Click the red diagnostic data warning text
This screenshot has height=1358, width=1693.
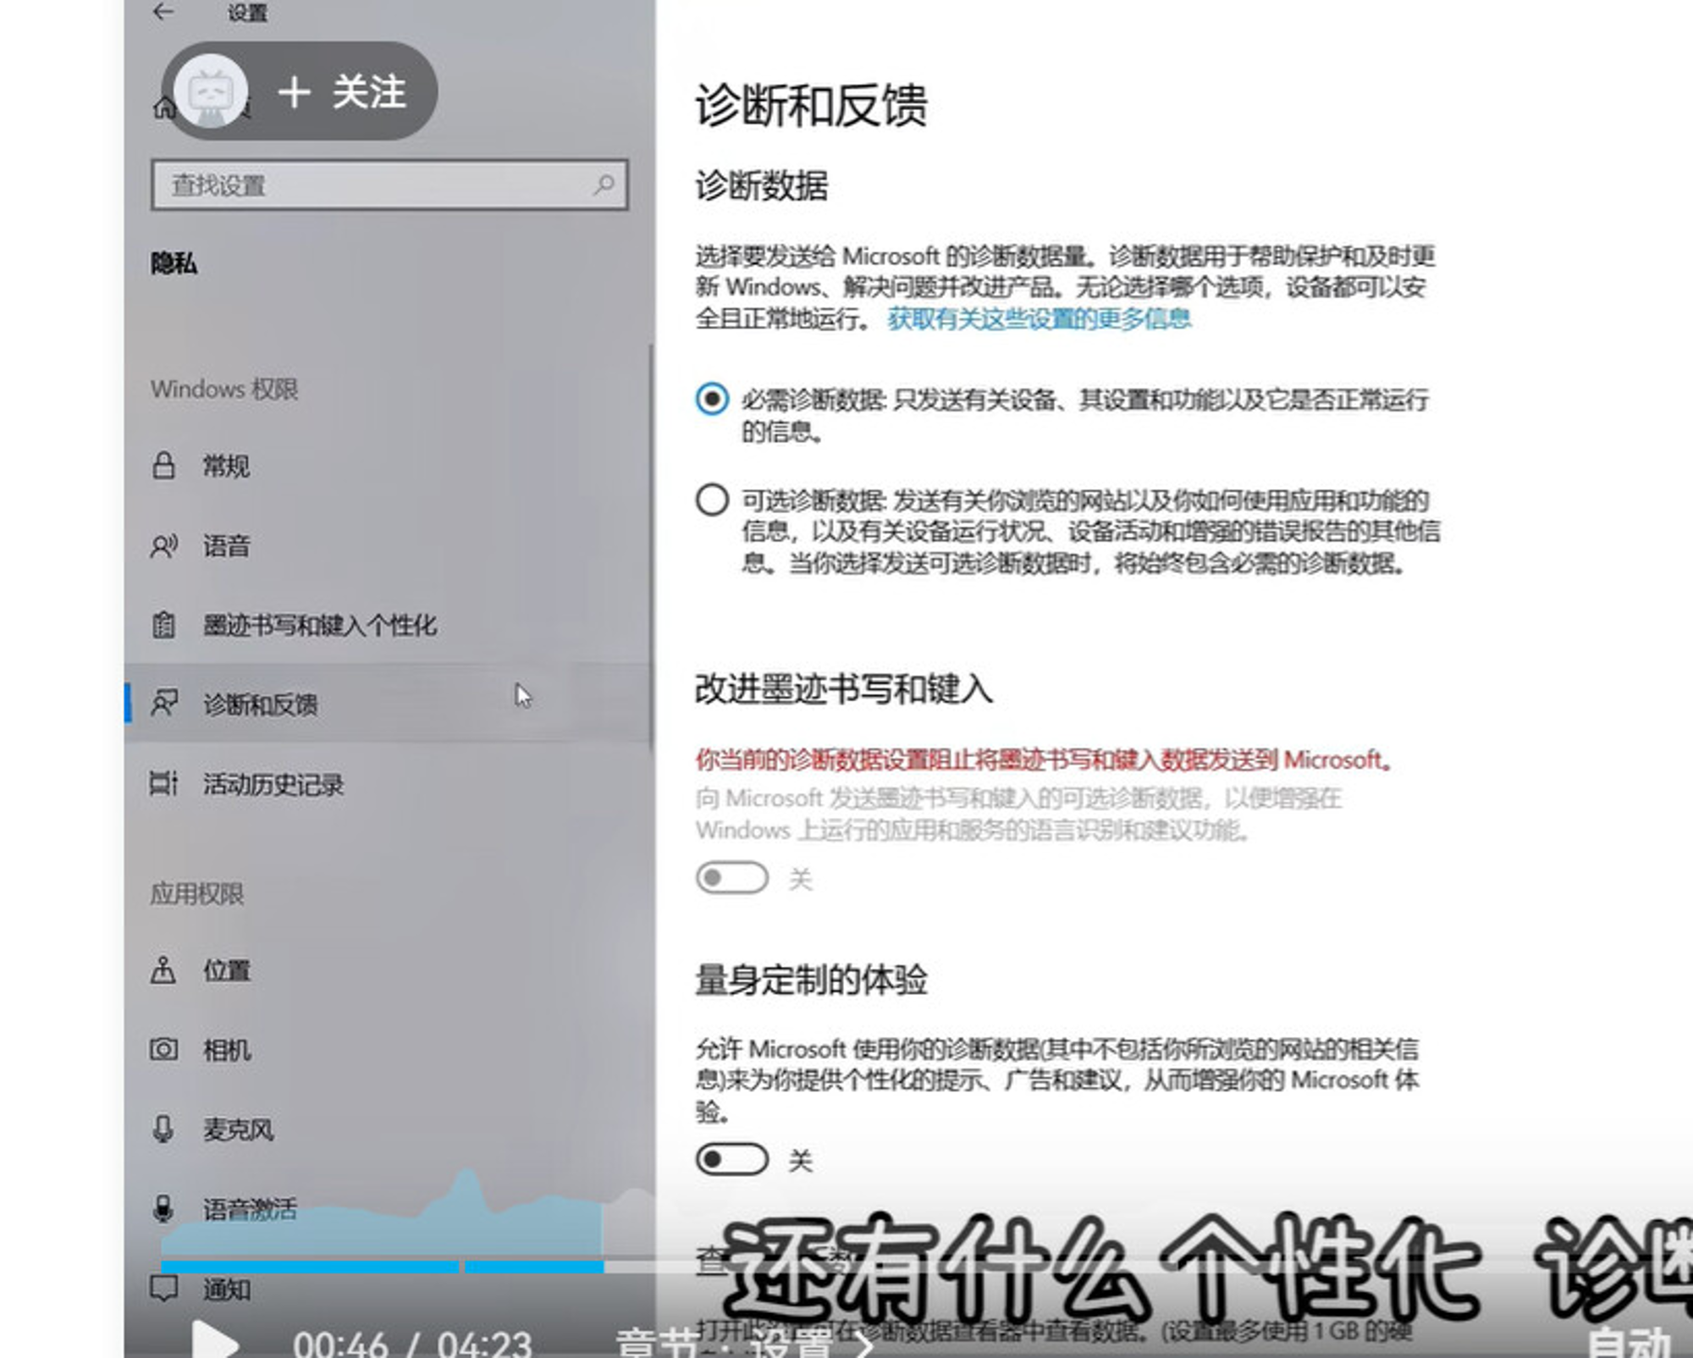click(1045, 760)
